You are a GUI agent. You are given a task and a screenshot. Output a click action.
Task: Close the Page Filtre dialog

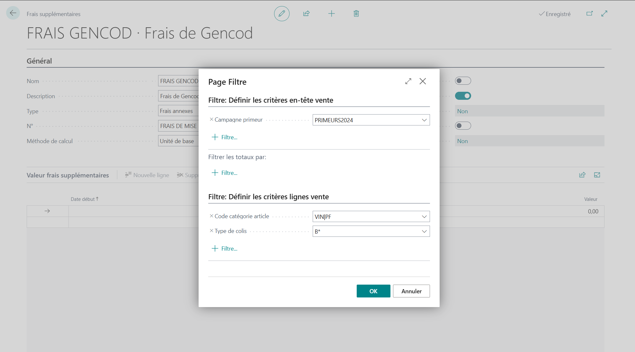(423, 81)
